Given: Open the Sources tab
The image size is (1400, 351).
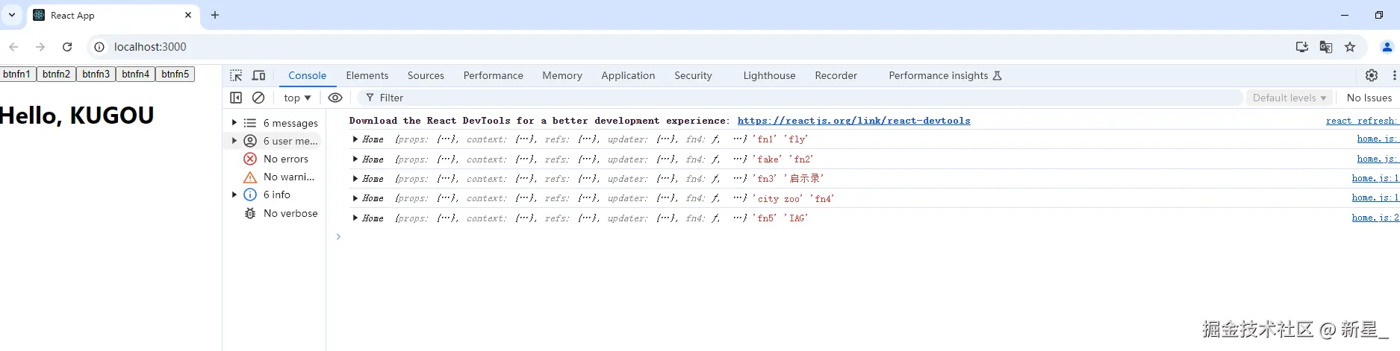Looking at the screenshot, I should (x=426, y=75).
